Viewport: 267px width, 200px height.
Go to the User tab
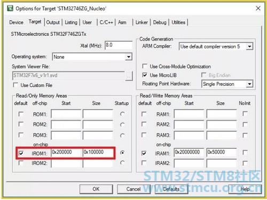tap(87, 22)
